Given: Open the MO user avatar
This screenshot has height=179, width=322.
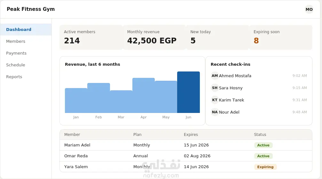Looking at the screenshot, I should coord(309,10).
